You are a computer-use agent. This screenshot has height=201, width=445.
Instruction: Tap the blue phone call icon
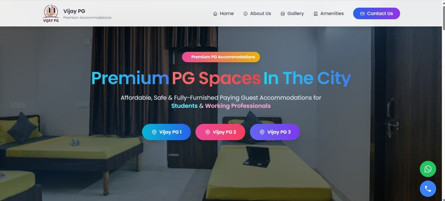coord(428,189)
